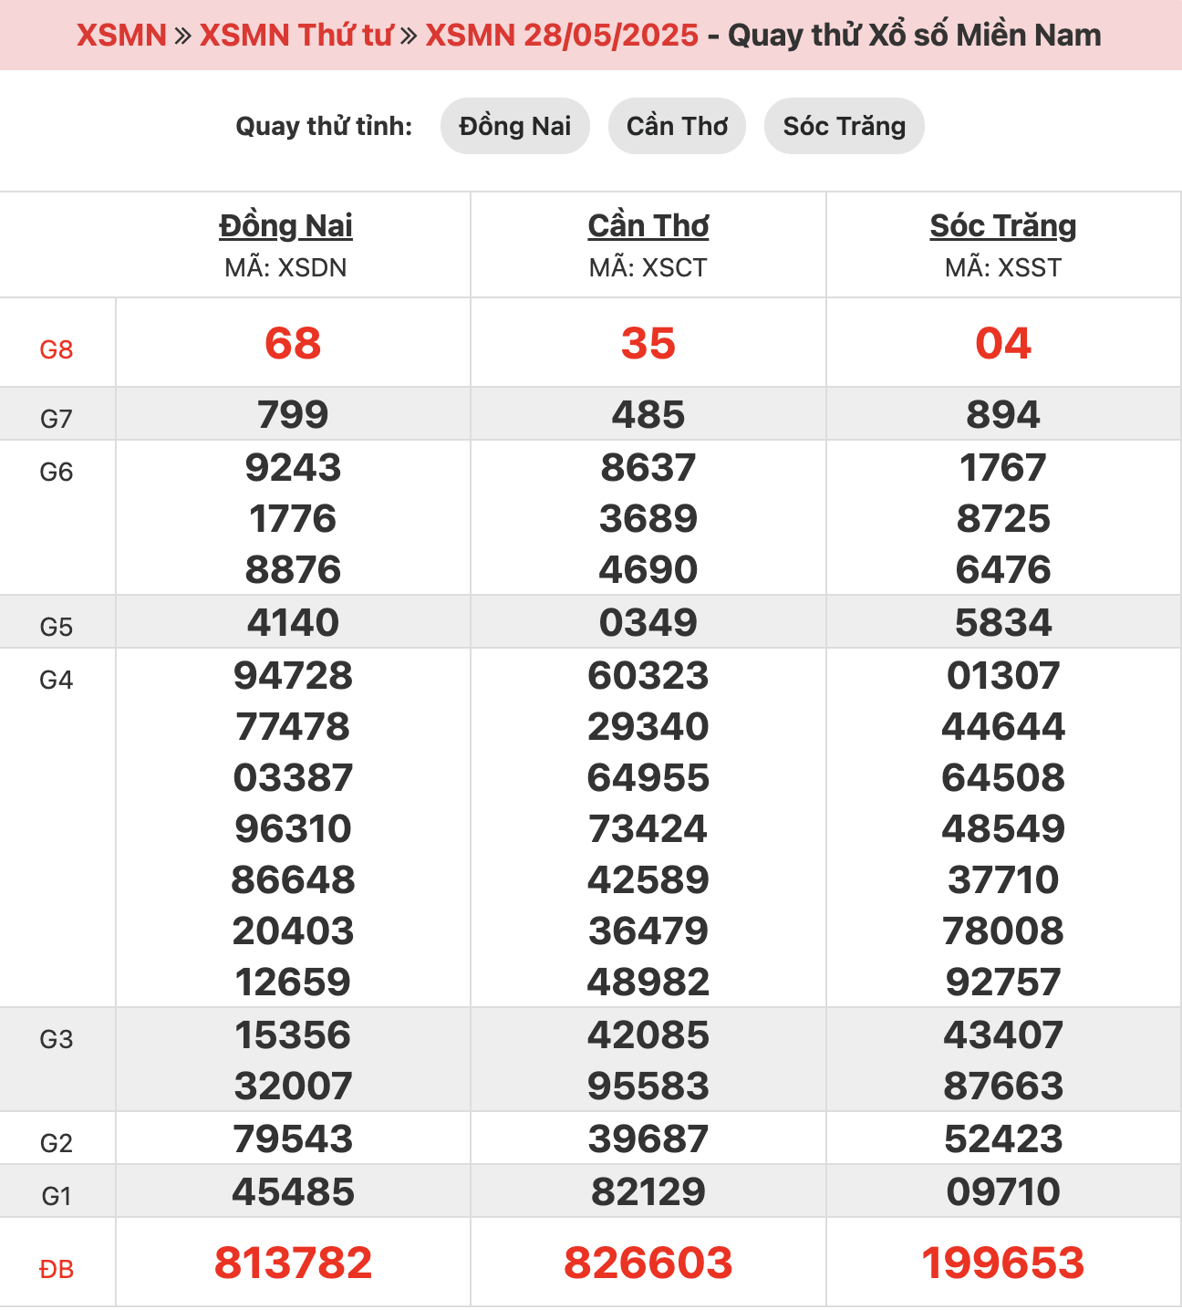Click G3 number 95583

(x=648, y=1086)
